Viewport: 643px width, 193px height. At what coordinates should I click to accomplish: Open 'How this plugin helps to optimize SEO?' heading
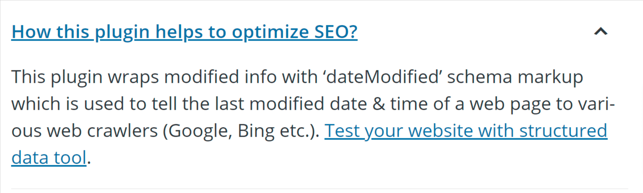click(x=185, y=32)
